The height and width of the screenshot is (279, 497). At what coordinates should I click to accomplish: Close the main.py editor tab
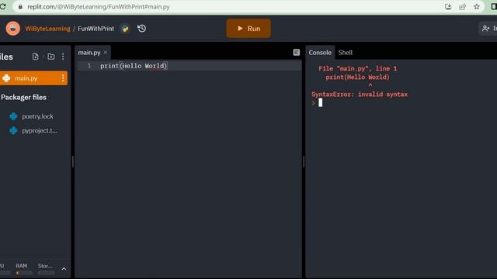point(106,52)
